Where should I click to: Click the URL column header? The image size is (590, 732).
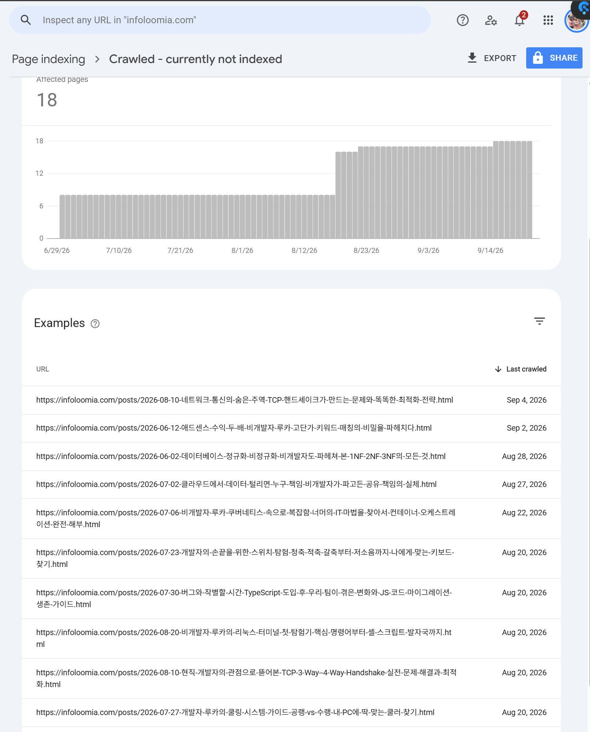pyautogui.click(x=43, y=369)
